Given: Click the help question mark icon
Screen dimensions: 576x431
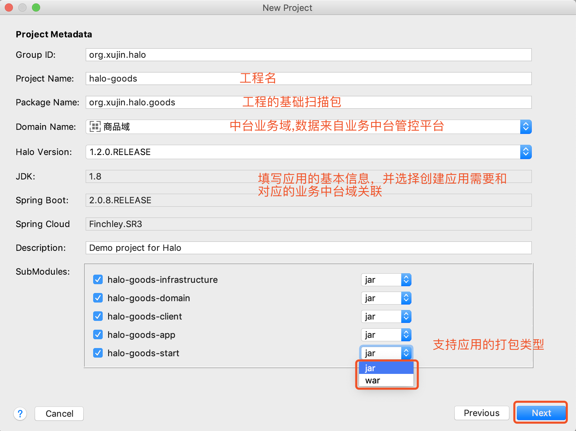Looking at the screenshot, I should [x=20, y=414].
